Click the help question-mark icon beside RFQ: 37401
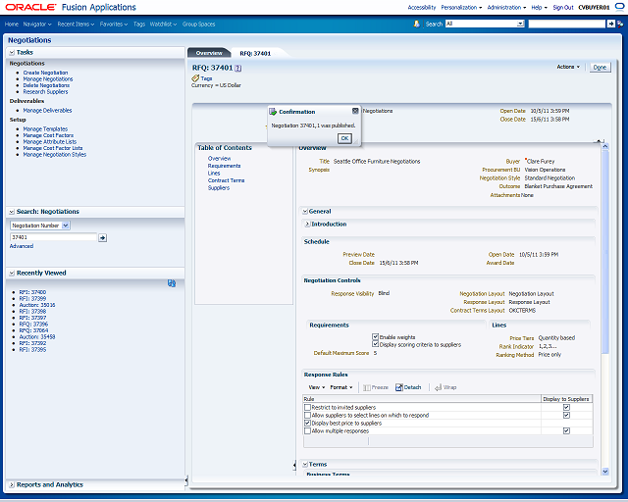 tap(237, 68)
